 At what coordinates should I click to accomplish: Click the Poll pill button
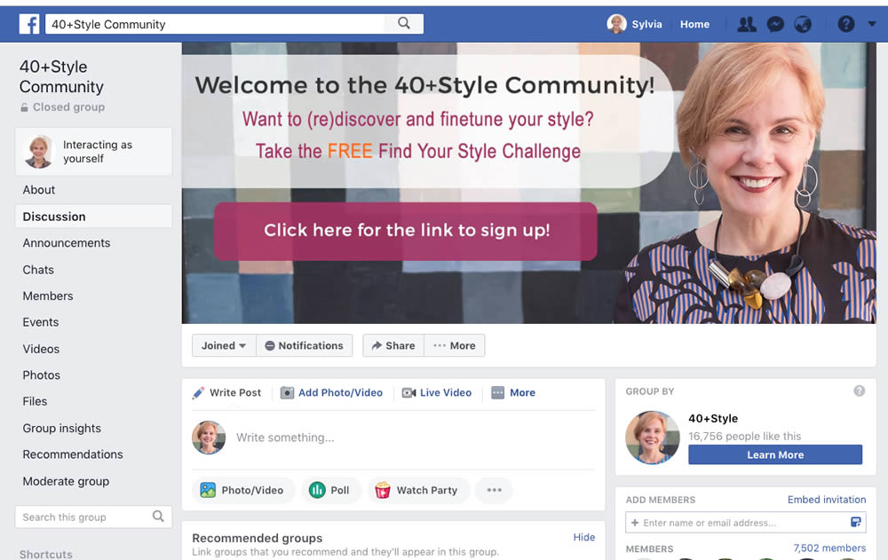tap(329, 491)
